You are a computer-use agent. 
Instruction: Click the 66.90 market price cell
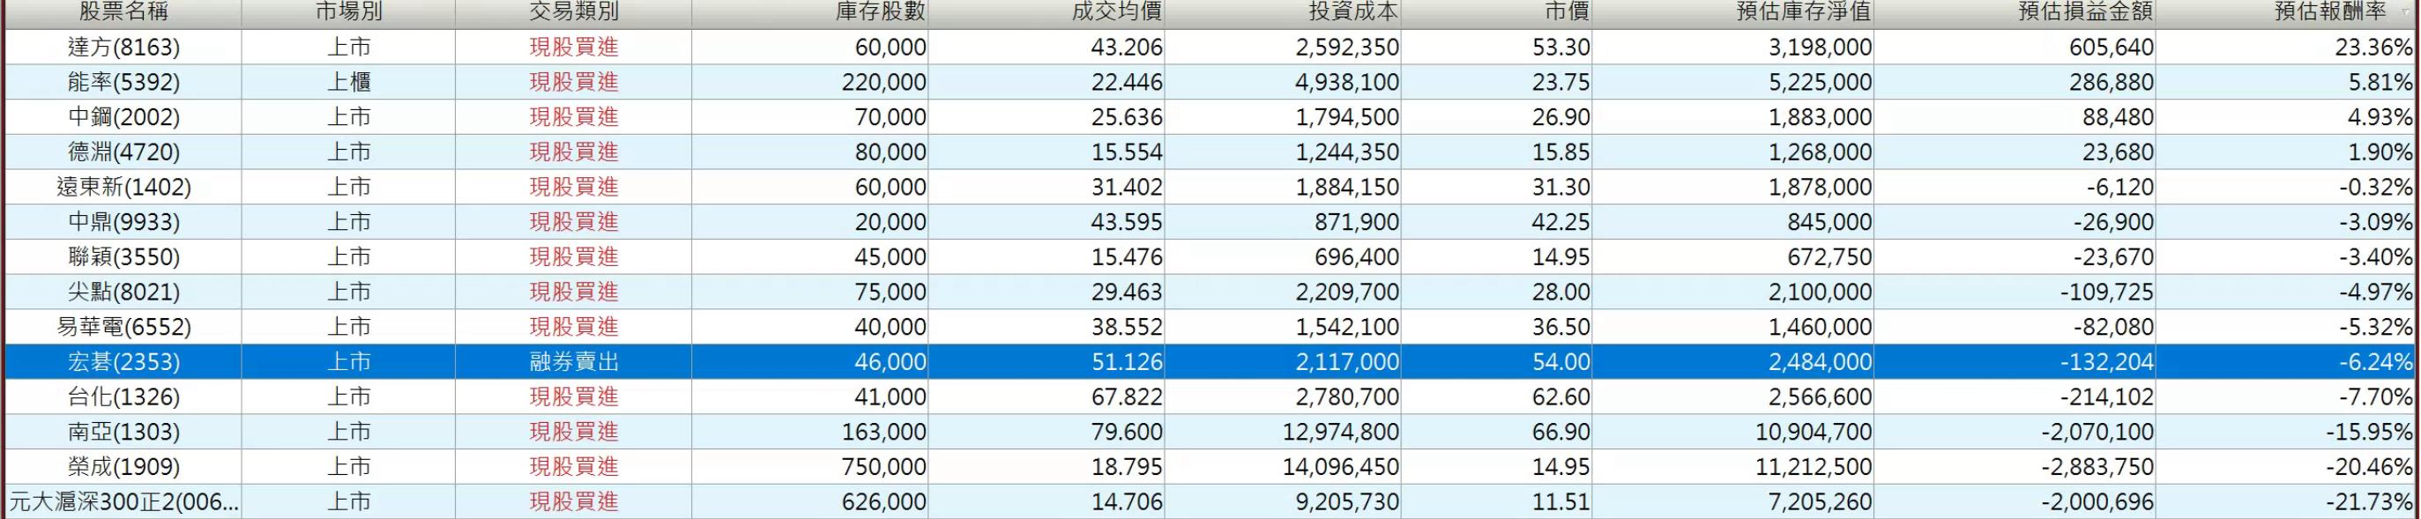click(1561, 432)
